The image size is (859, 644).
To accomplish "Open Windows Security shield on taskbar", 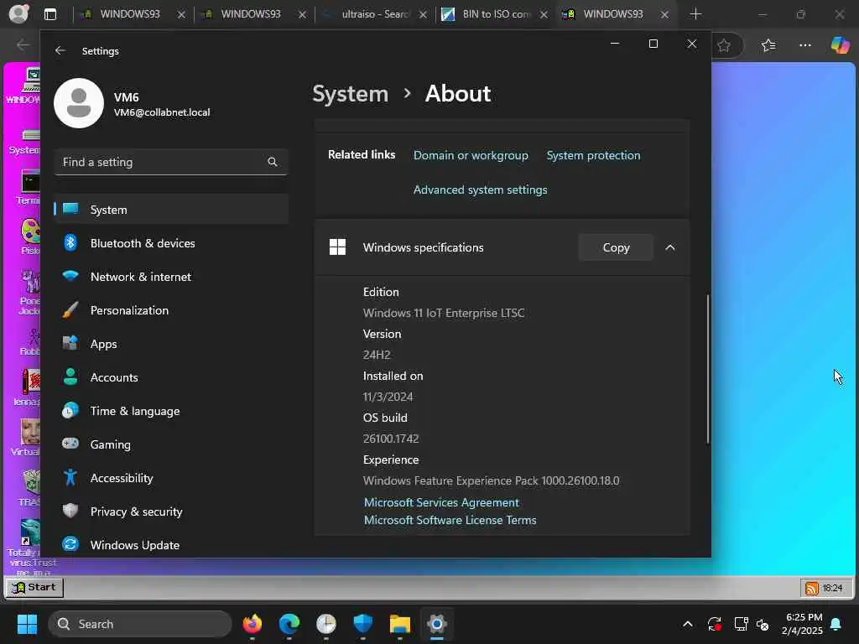I will coord(363,624).
